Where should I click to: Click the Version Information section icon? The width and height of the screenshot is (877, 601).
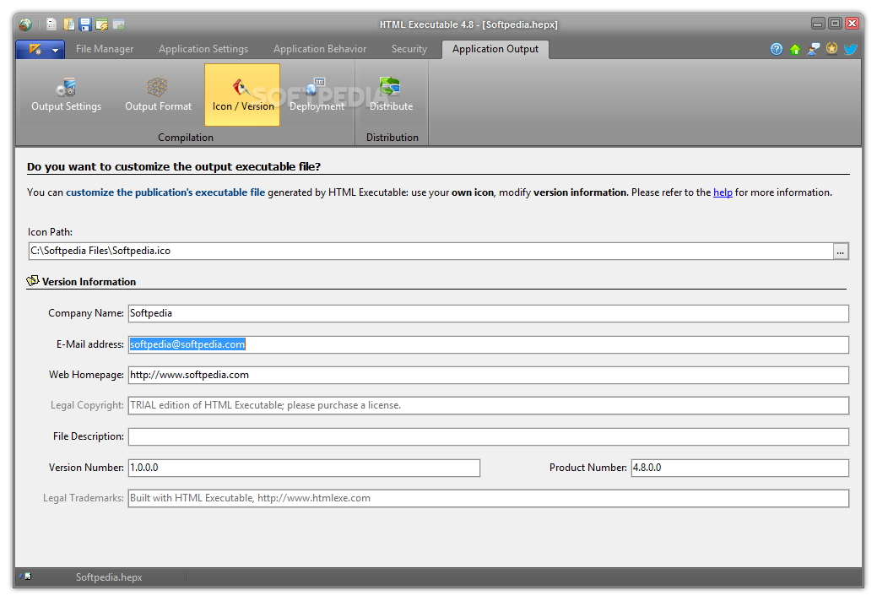(x=33, y=280)
